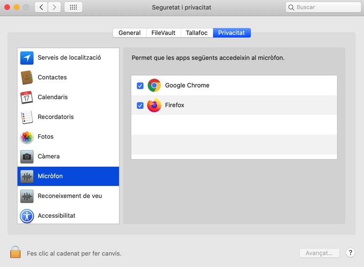This screenshot has width=364, height=267.
Task: Disable Firefox microphone access checkbox
Action: tap(140, 105)
